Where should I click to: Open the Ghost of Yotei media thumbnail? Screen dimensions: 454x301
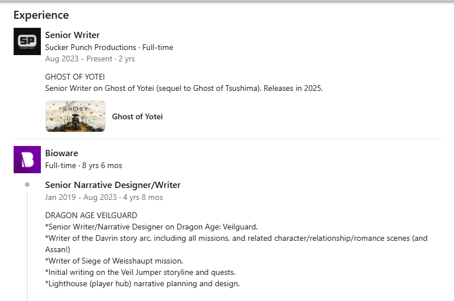click(75, 116)
